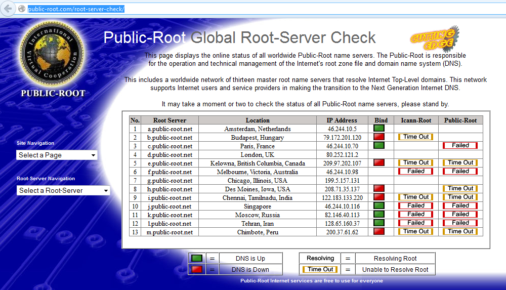
Task: Click the International Virtual Cooperation globe logo
Action: [x=52, y=54]
